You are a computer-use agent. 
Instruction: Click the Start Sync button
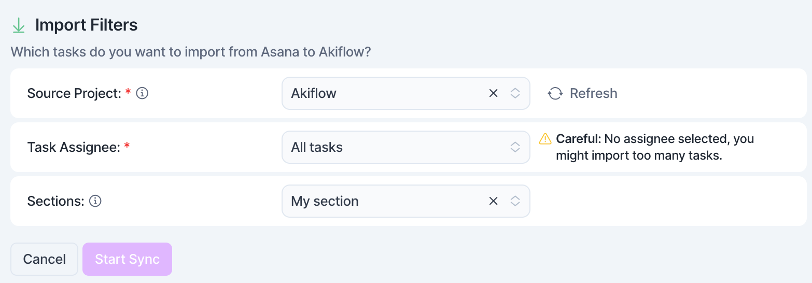[x=127, y=259]
